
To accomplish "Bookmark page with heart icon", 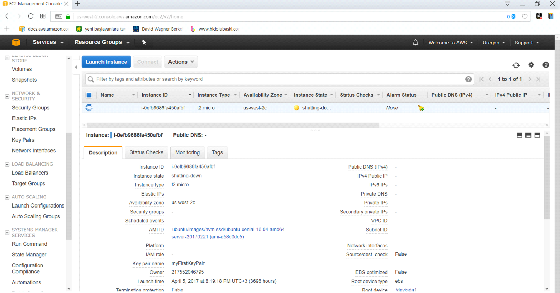I will [525, 17].
